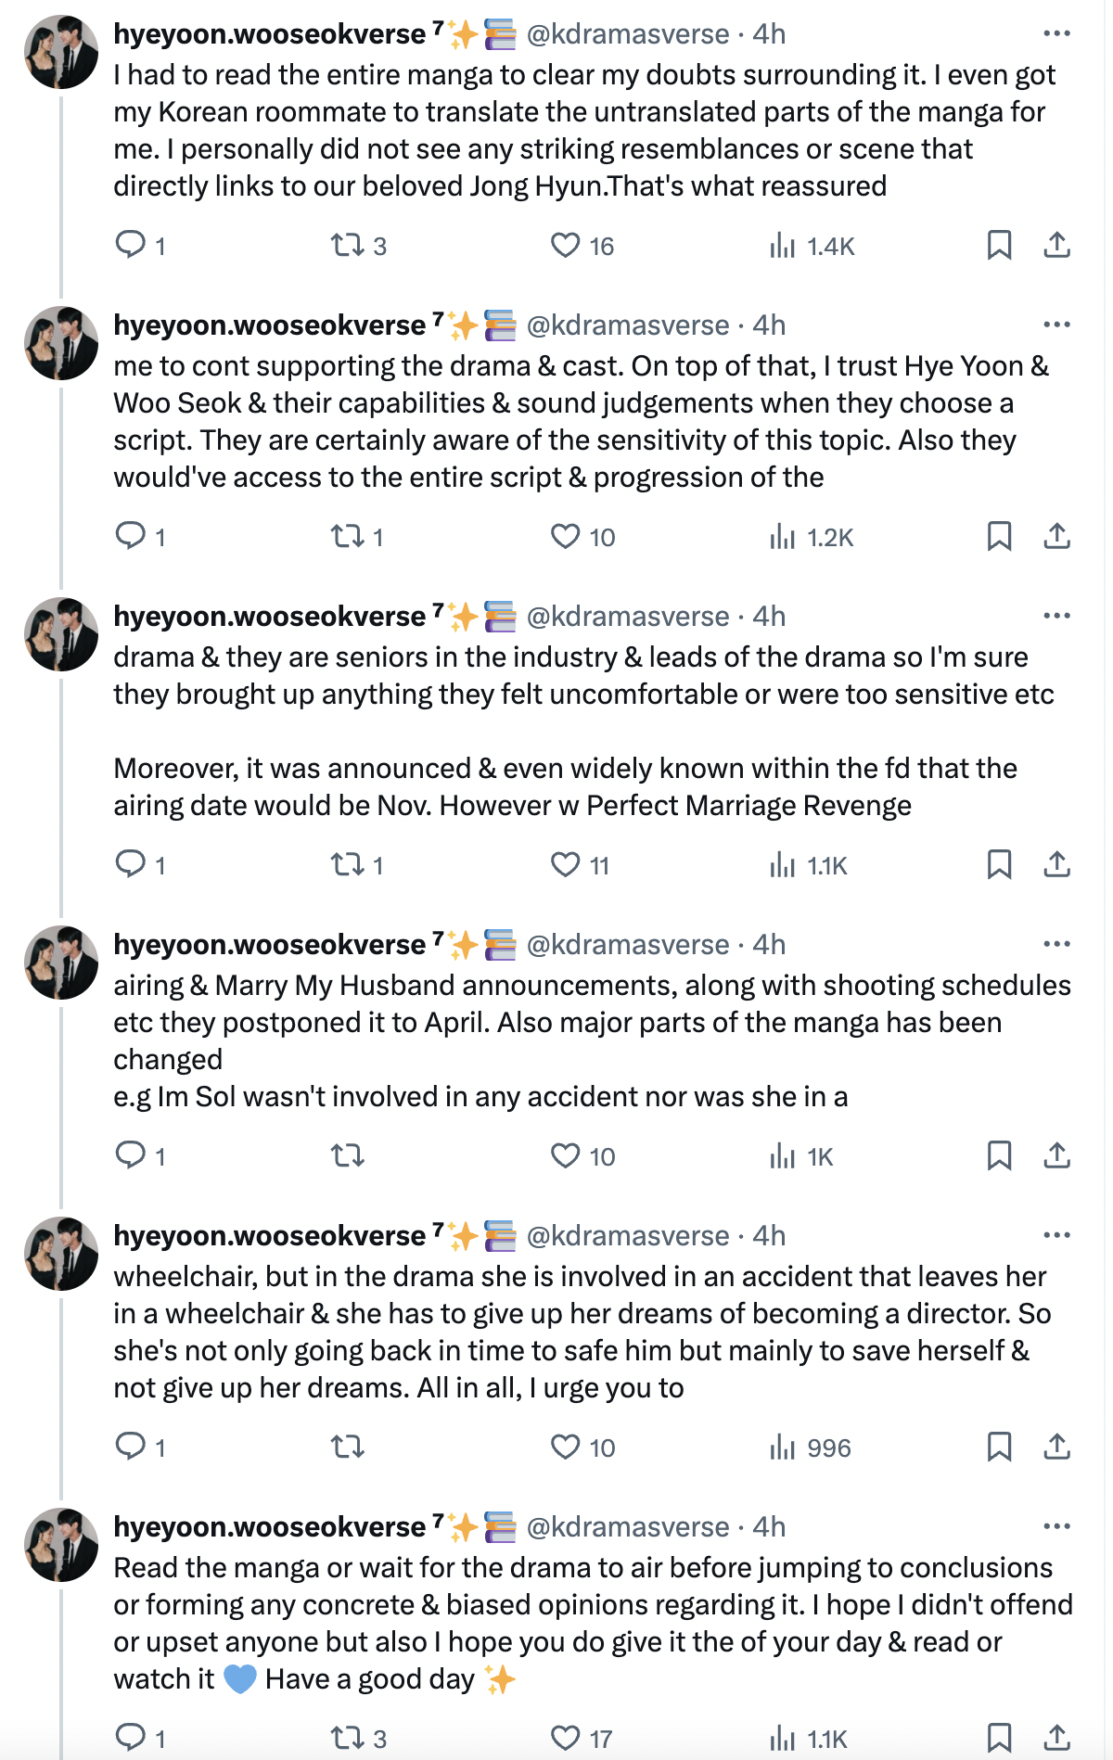Reply to the tweet about reading the manga

[x=130, y=245]
